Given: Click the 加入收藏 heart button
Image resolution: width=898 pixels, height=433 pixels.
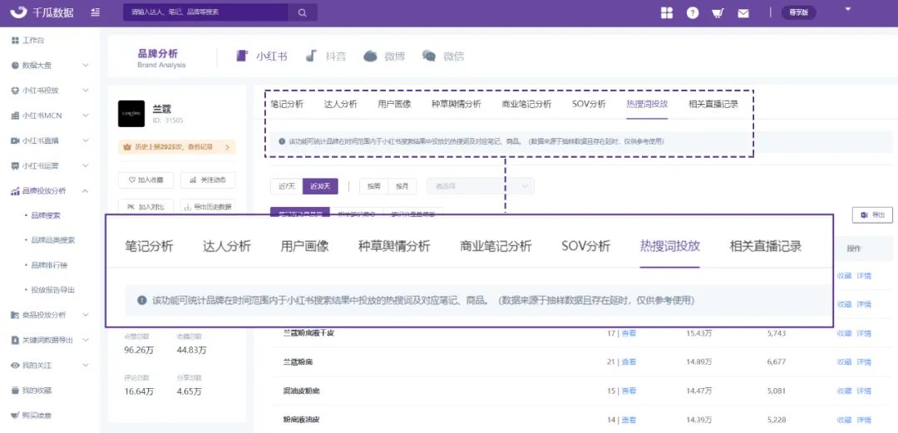Looking at the screenshot, I should pyautogui.click(x=146, y=180).
